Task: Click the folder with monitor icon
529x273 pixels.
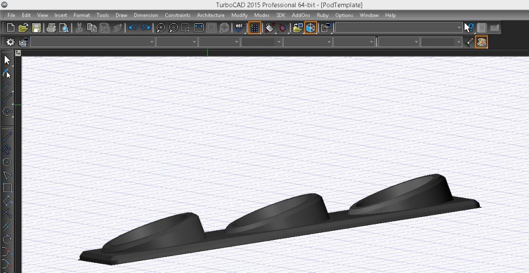Action: coord(298,28)
